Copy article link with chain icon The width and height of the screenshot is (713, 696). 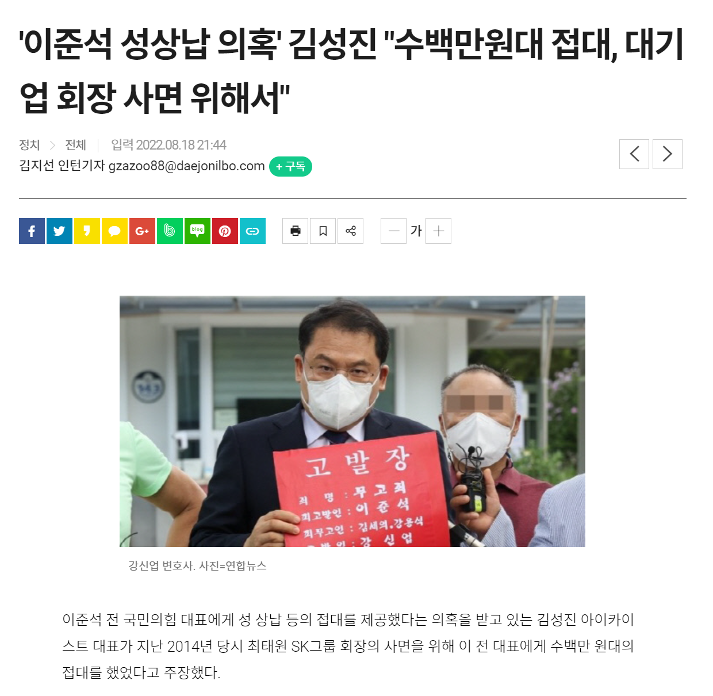click(x=252, y=231)
